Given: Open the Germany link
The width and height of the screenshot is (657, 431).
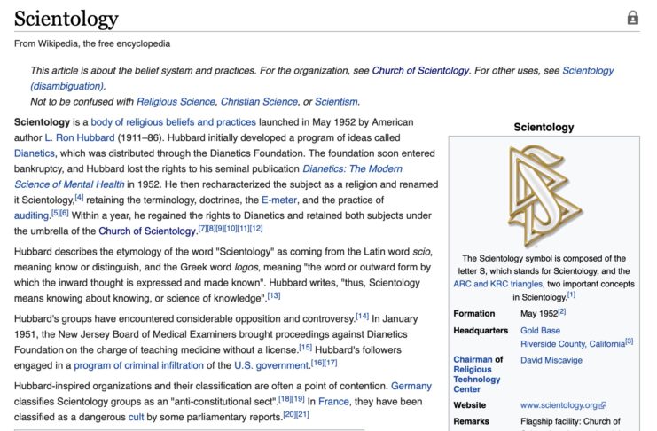Looking at the screenshot, I should coord(411,386).
